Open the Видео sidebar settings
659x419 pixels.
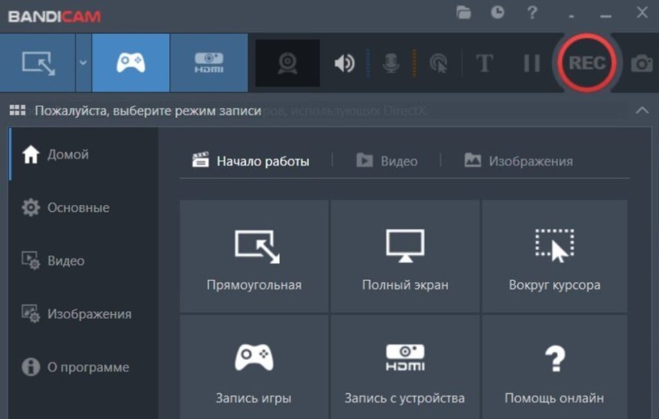click(84, 261)
